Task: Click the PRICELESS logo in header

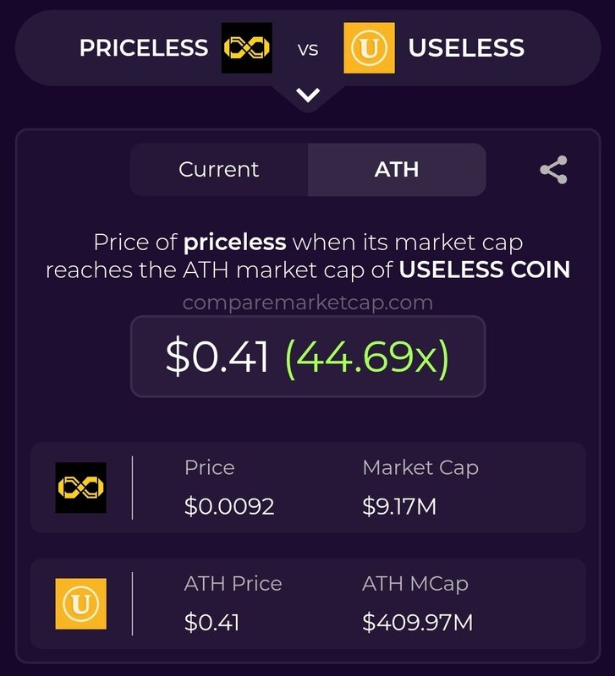Action: click(247, 48)
